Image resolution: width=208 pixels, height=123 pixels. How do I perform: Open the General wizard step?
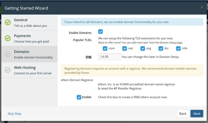(x=29, y=23)
